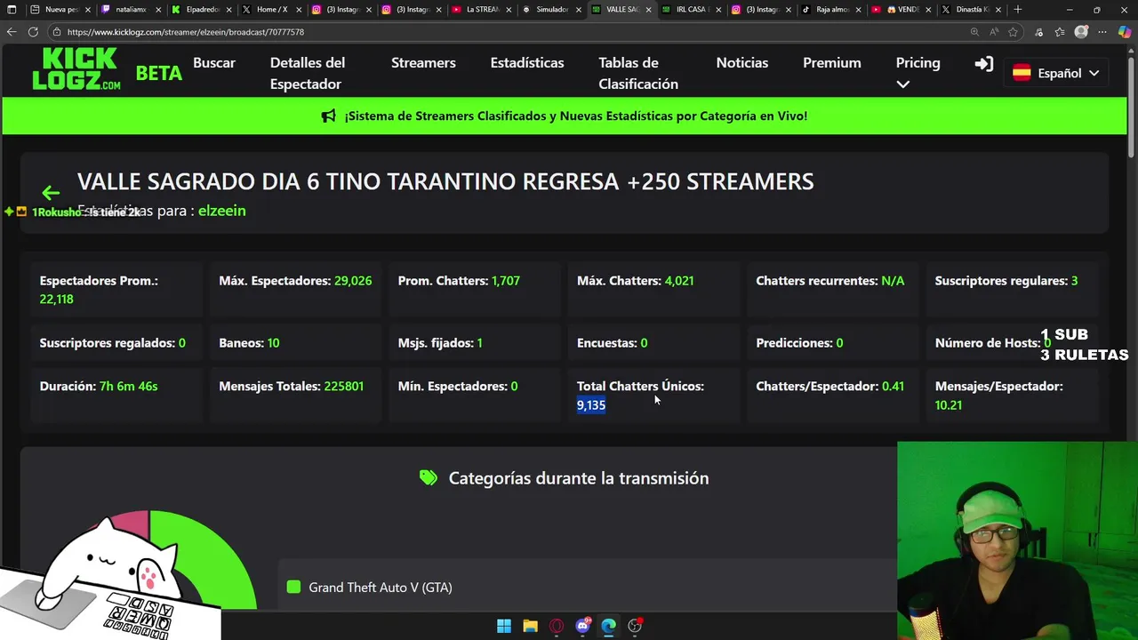Click the browser back arrow
Viewport: 1138px width, 640px height.
click(12, 31)
